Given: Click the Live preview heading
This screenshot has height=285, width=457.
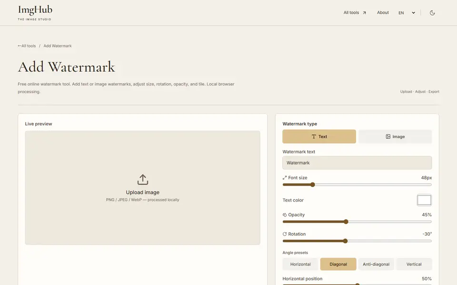Looking at the screenshot, I should [39, 124].
